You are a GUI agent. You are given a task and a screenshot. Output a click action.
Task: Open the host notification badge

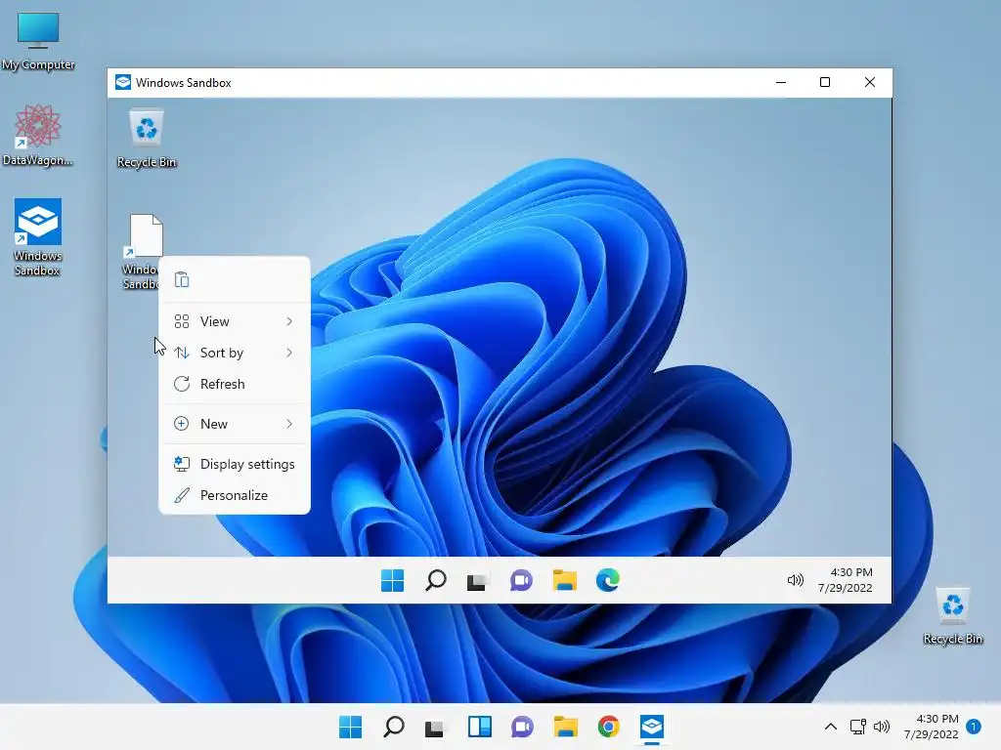974,727
